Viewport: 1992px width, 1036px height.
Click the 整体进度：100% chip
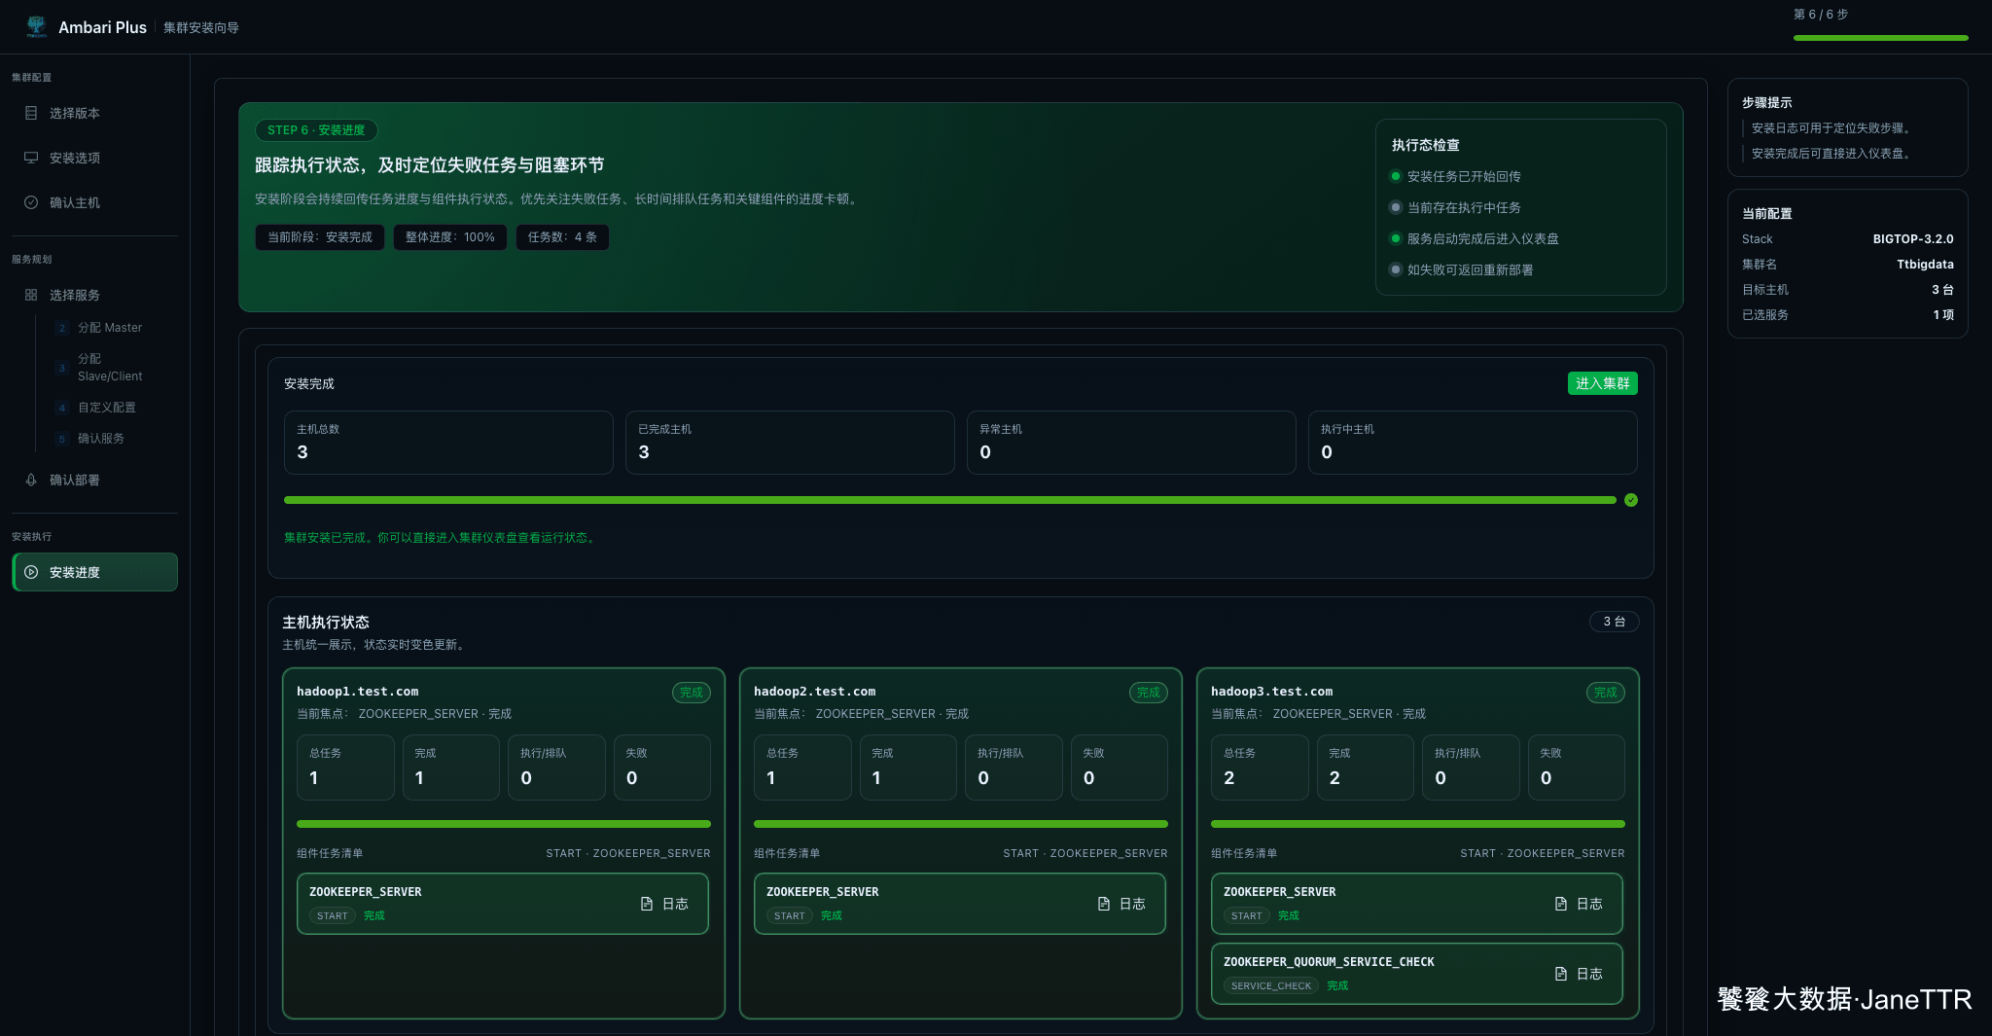click(x=449, y=237)
